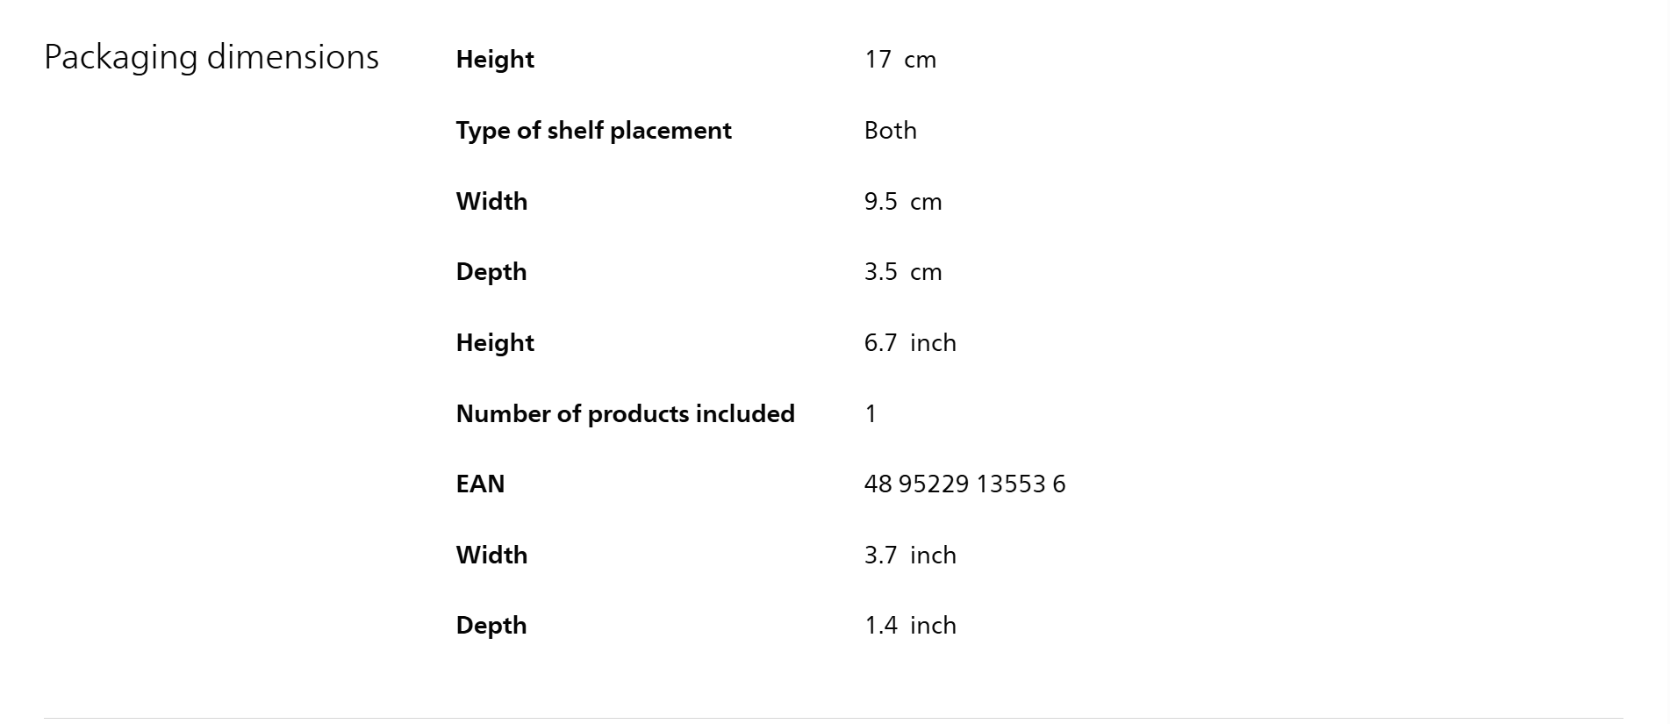Click the EAN label

[x=480, y=484]
